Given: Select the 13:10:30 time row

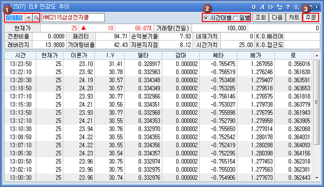Looking at the screenshot, I should pyautogui.click(x=158, y=129).
